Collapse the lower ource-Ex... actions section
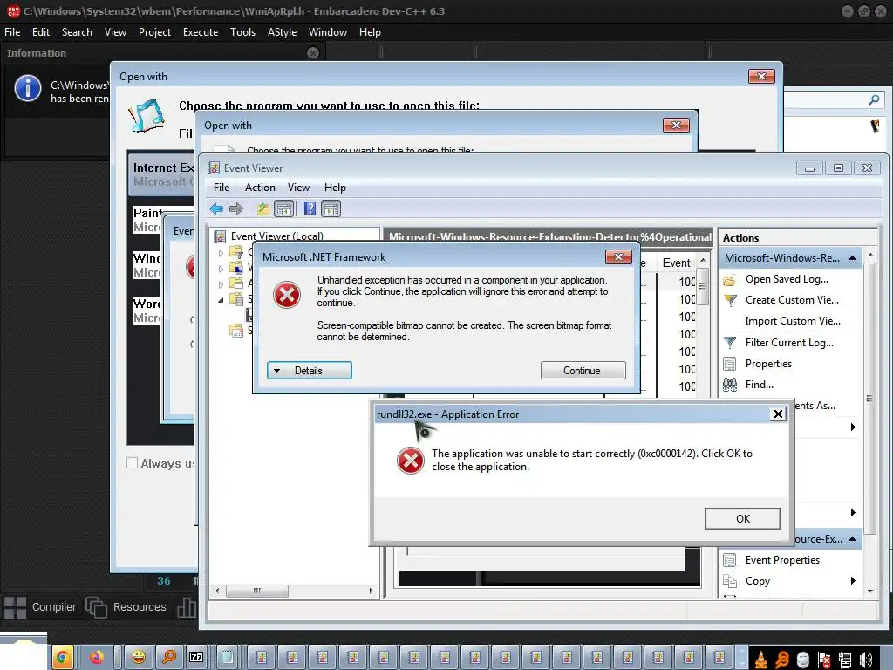Image resolution: width=893 pixels, height=670 pixels. point(852,539)
